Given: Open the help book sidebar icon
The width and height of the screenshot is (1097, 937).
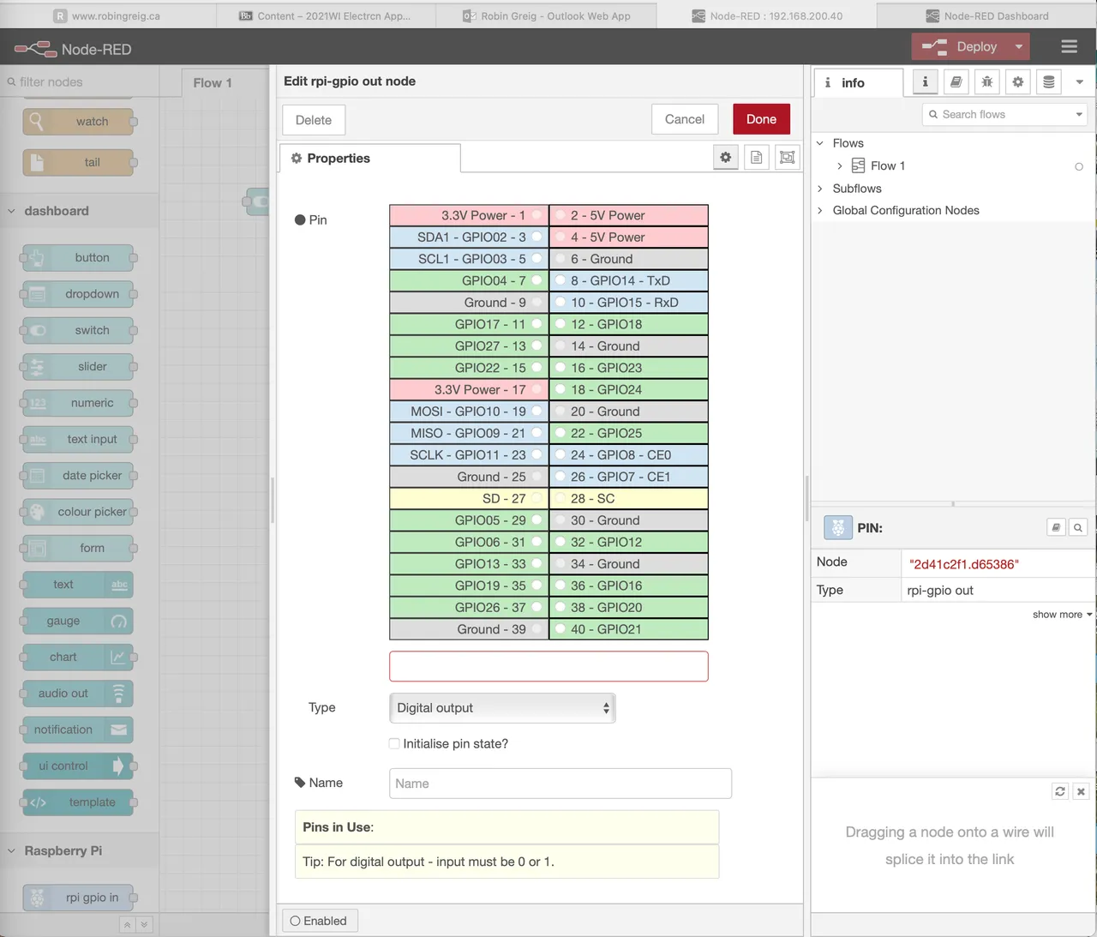Looking at the screenshot, I should click(x=956, y=82).
